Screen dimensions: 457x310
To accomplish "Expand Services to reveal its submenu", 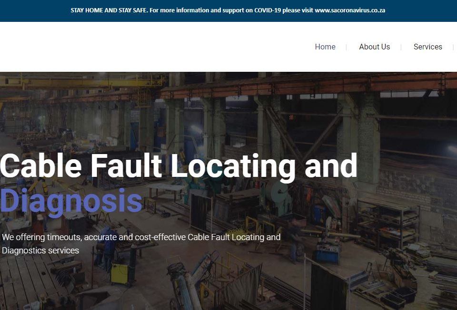I will [x=427, y=47].
